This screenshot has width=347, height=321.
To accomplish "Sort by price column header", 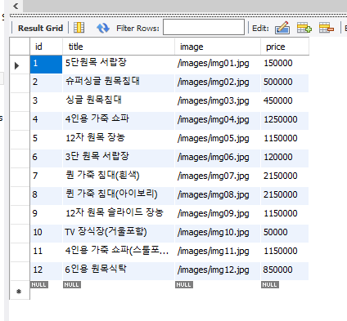I will click(285, 47).
